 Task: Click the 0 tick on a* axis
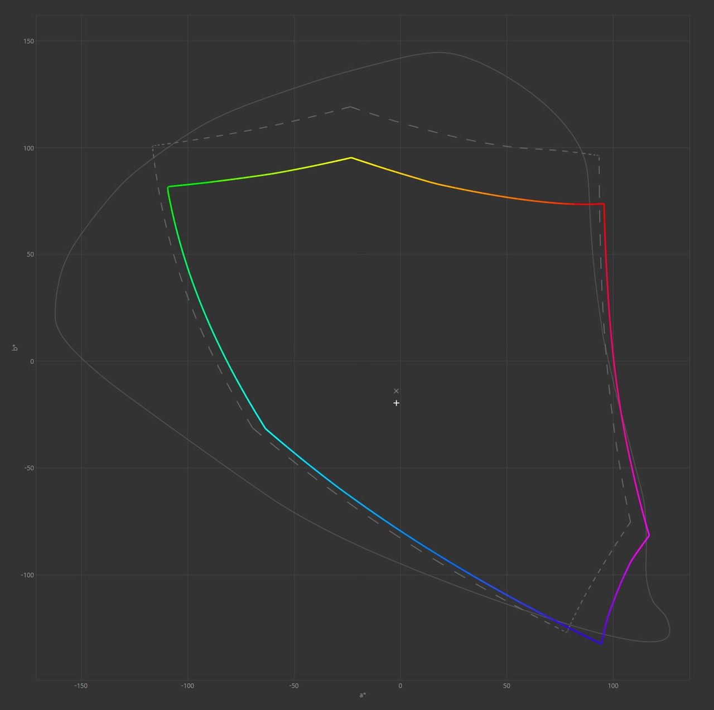click(x=400, y=686)
